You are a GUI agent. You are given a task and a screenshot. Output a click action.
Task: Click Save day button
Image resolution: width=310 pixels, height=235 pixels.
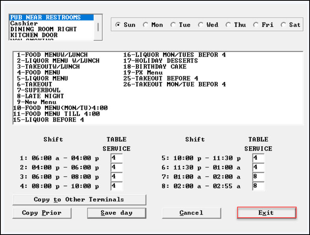click(x=116, y=213)
